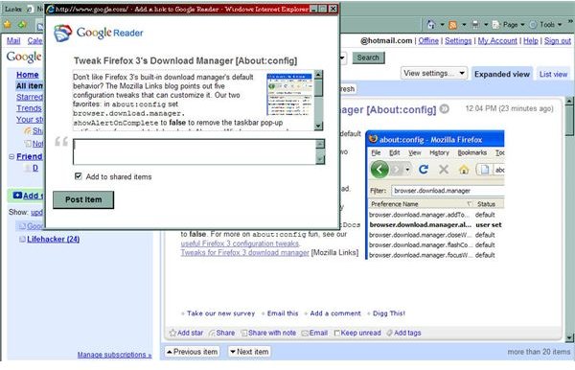Click Add star on the article
Screen dimensions: 575x370
(x=186, y=333)
